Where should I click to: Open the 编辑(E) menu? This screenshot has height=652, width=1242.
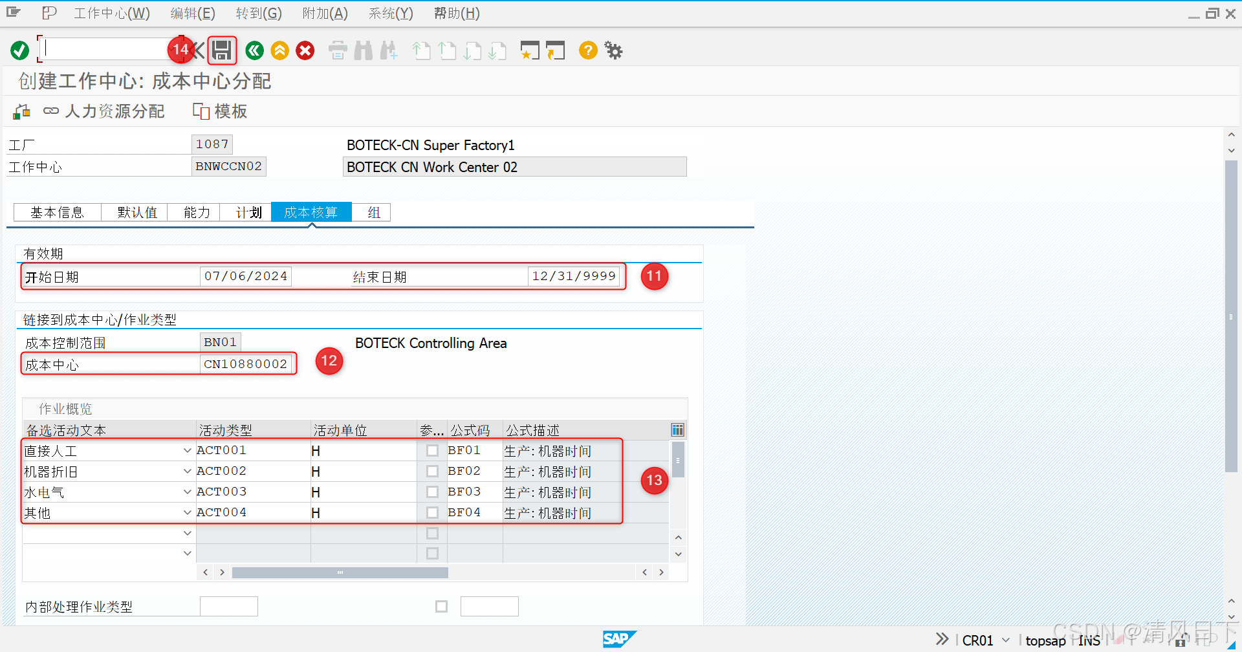[x=193, y=13]
